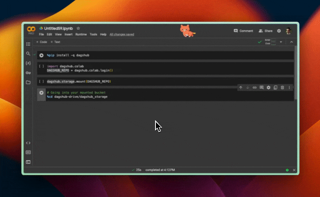320x197 pixels.
Task: Open the Help menu
Action: tap(103, 34)
